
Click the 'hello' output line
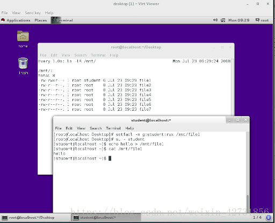60,154
